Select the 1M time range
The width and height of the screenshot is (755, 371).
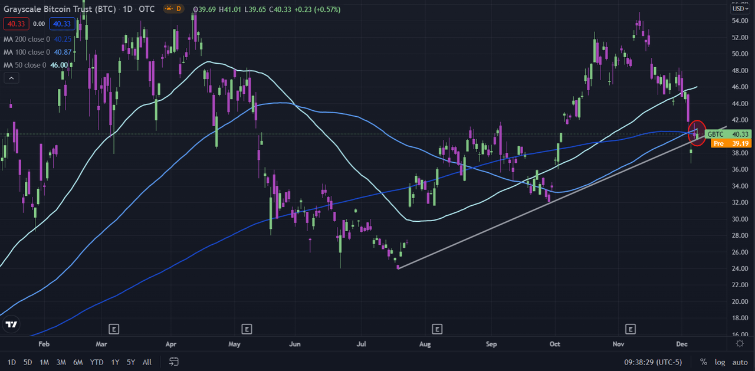click(44, 362)
